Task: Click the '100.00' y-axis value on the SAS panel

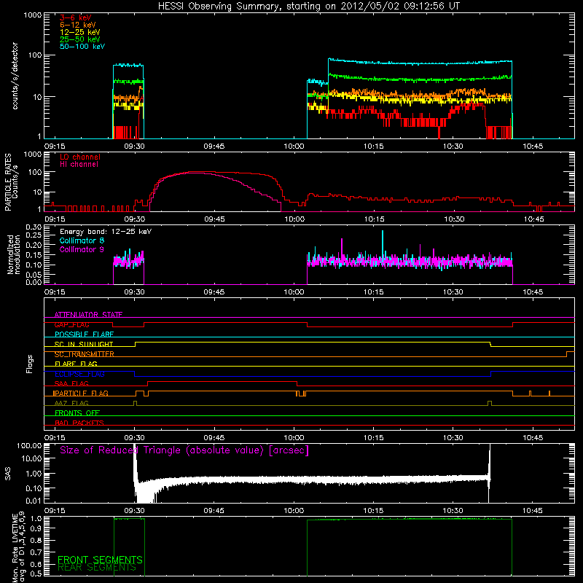Action: tap(29, 446)
